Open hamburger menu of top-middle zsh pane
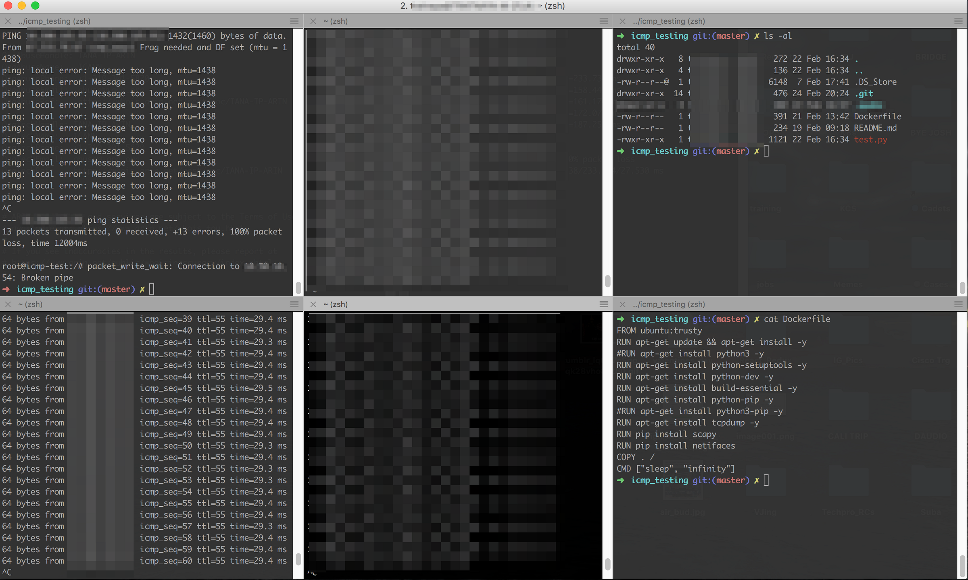The image size is (968, 580). tap(603, 21)
